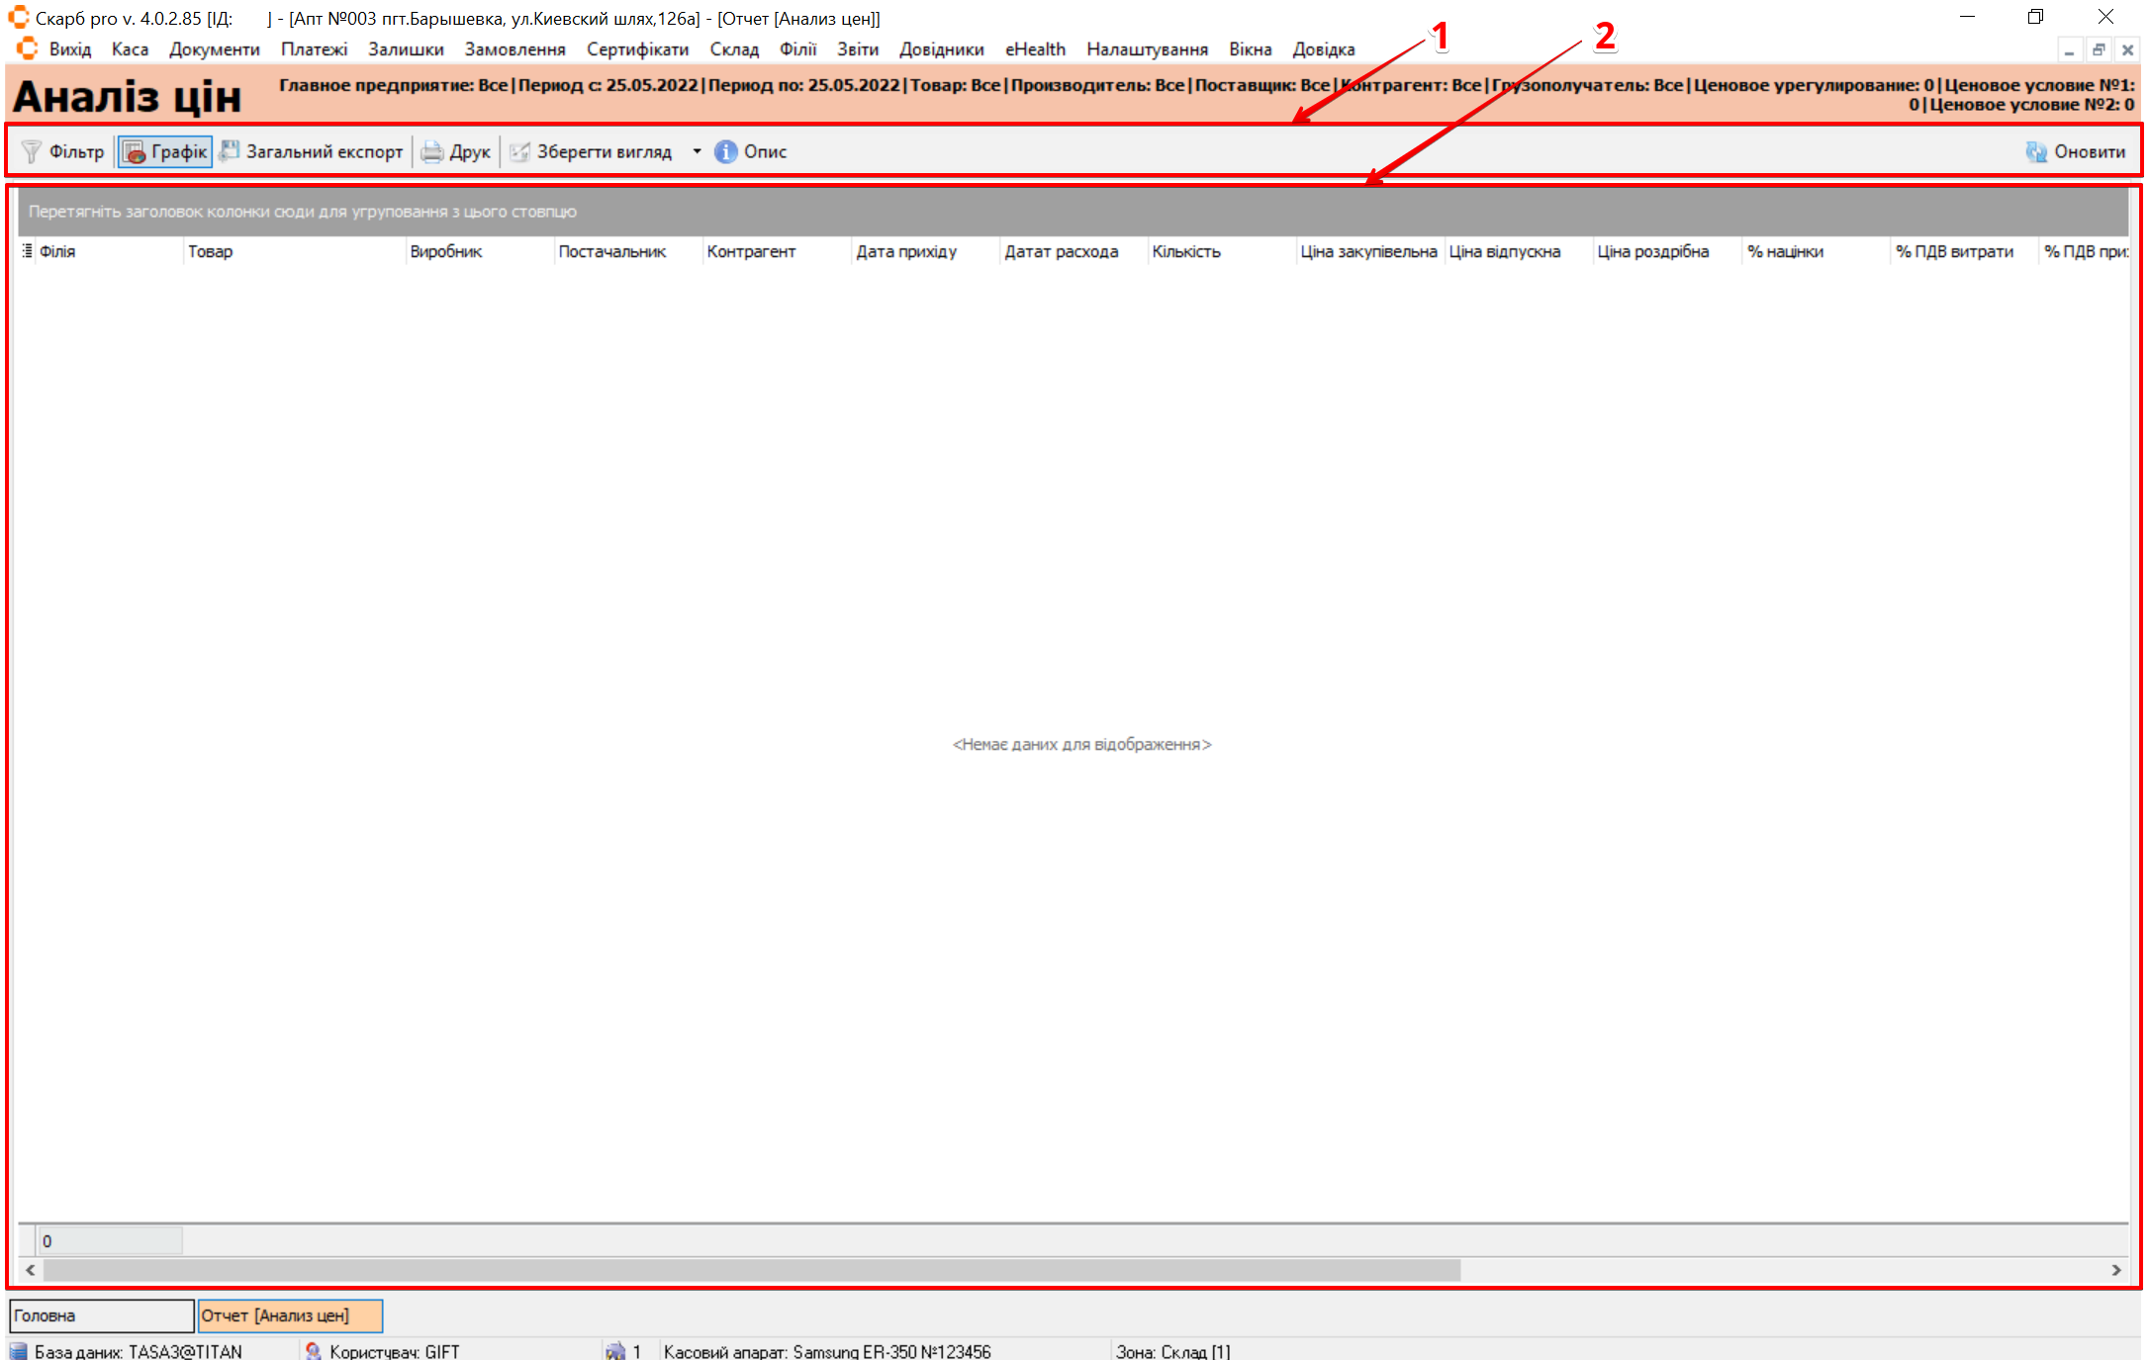Click the Зберегти вигляд icon

[x=520, y=151]
